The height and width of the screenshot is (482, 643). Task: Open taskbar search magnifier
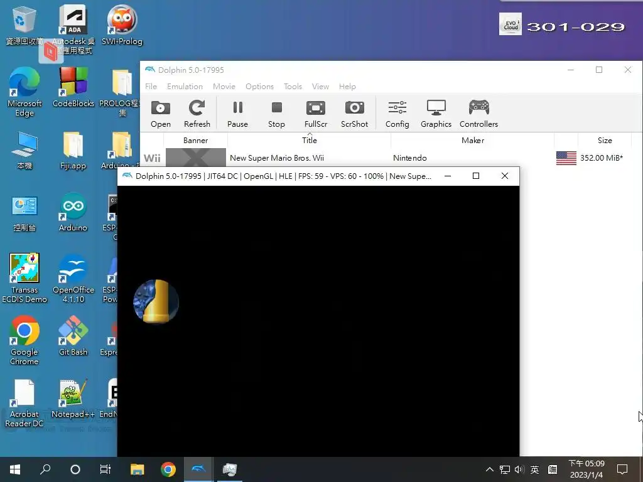[45, 469]
